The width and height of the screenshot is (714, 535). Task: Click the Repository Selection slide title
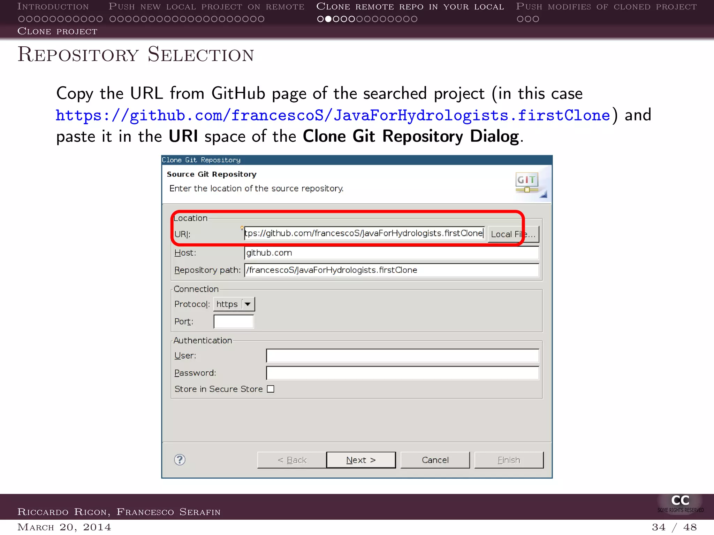[136, 54]
